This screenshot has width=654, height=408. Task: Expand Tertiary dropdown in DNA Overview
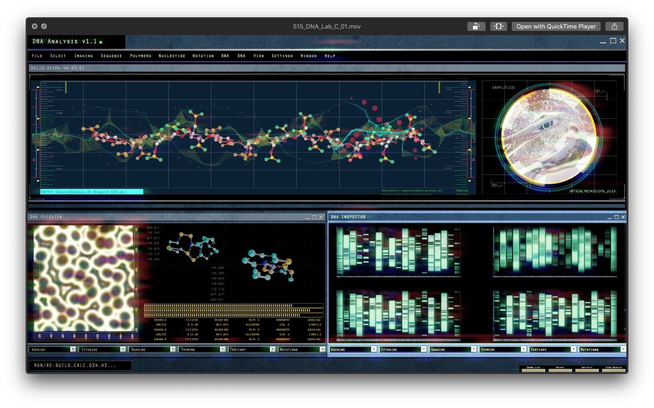pos(273,350)
